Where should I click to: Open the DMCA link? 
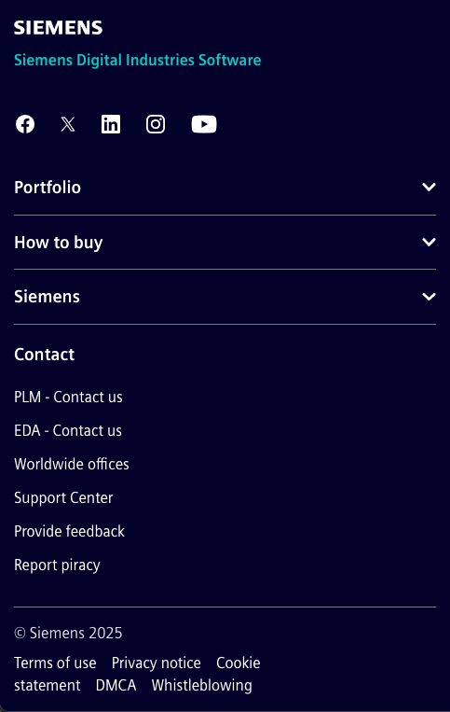click(116, 685)
